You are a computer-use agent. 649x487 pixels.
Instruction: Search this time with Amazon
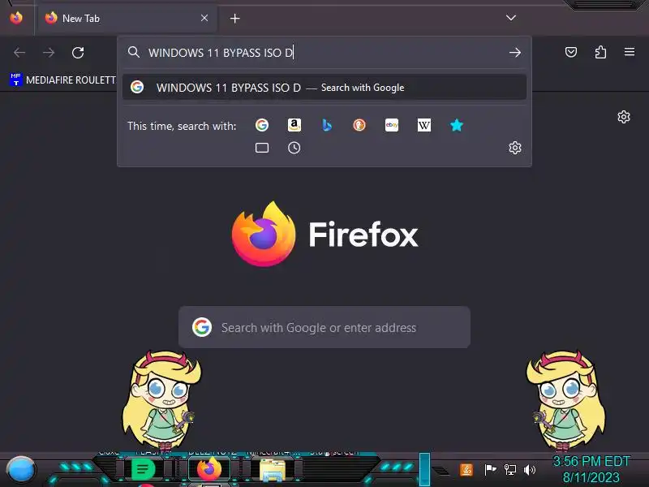pos(294,125)
